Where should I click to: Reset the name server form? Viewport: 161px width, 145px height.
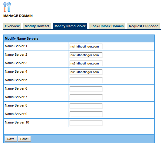[24, 139]
